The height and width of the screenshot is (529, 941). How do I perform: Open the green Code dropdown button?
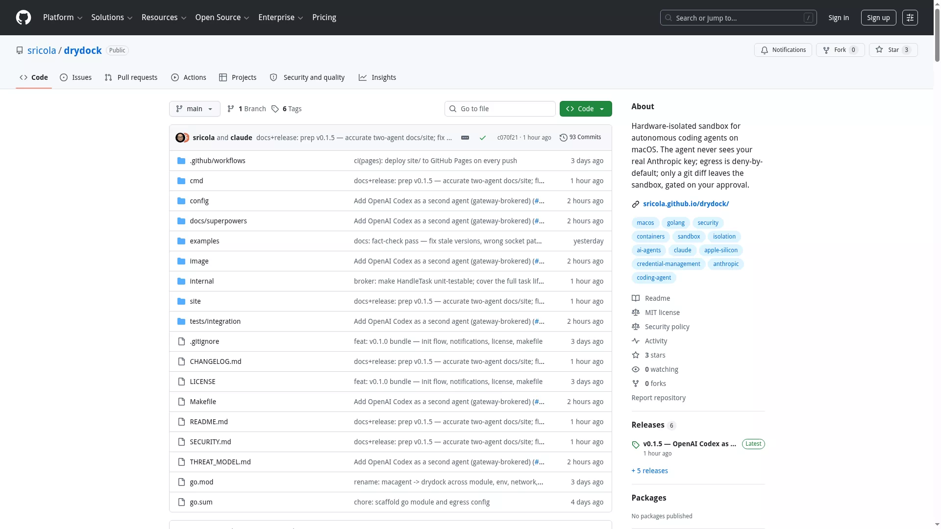pyautogui.click(x=586, y=109)
